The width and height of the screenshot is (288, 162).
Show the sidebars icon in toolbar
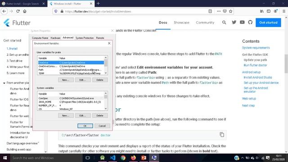(x=269, y=11)
